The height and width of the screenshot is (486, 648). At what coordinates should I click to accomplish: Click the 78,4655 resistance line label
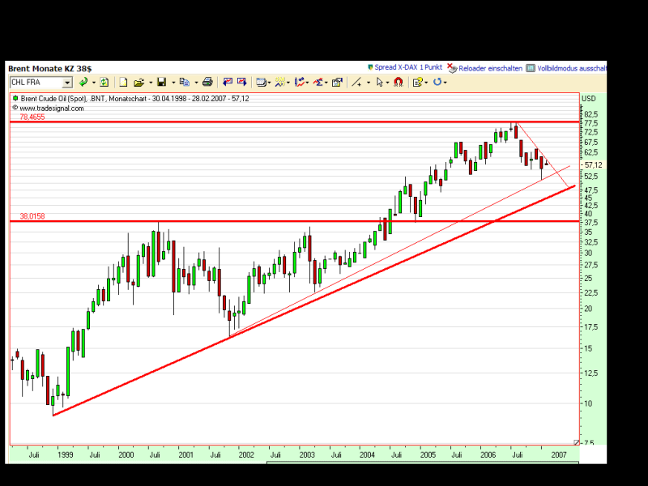(x=32, y=117)
